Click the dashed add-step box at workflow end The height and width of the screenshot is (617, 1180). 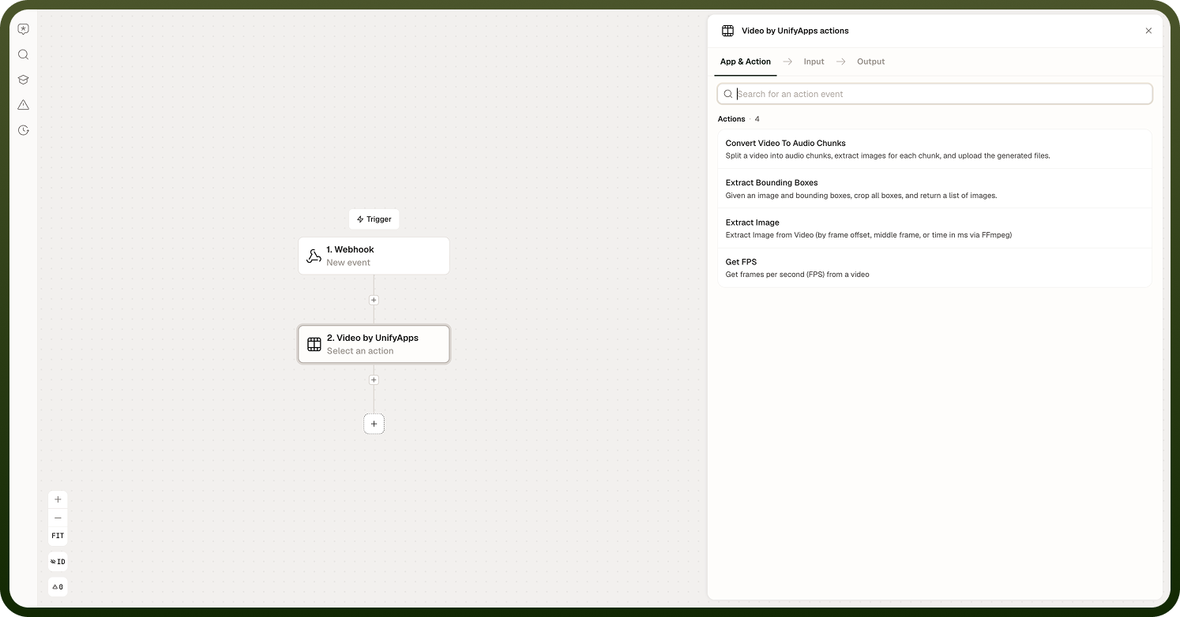click(x=374, y=424)
